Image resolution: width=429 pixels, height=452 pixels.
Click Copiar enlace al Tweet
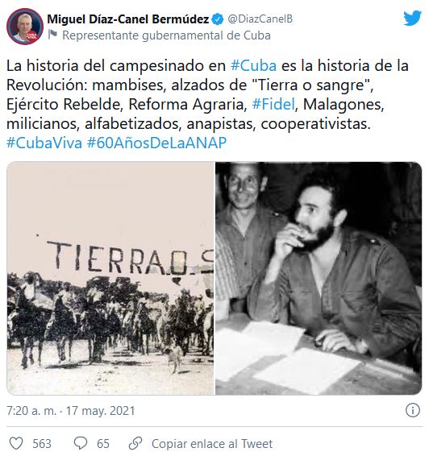click(212, 444)
